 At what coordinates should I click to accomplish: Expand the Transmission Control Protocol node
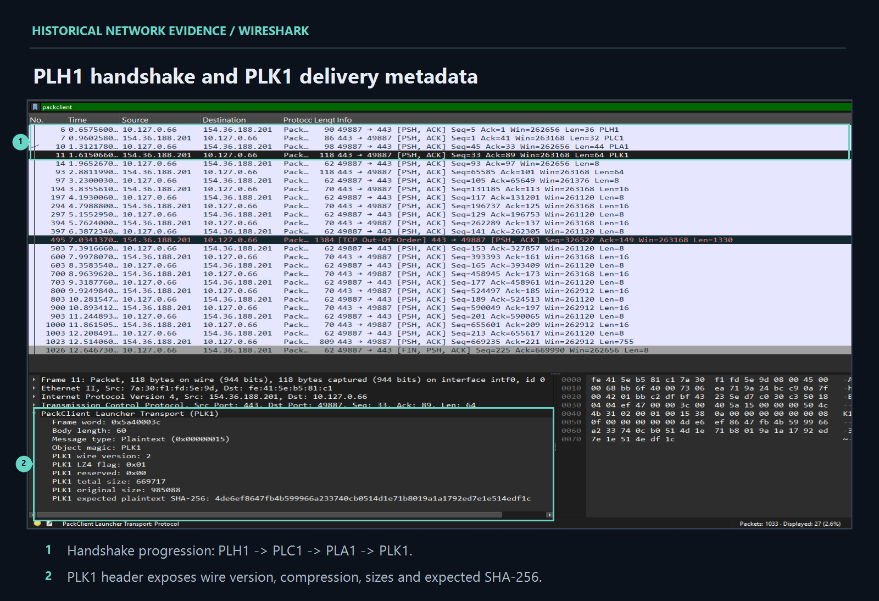click(x=35, y=405)
